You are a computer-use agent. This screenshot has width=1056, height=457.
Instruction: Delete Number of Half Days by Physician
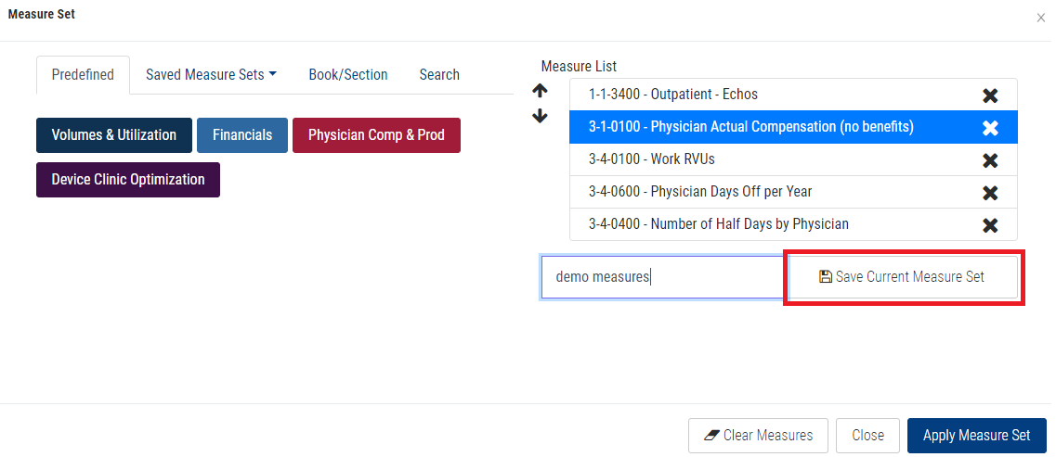[x=990, y=225]
